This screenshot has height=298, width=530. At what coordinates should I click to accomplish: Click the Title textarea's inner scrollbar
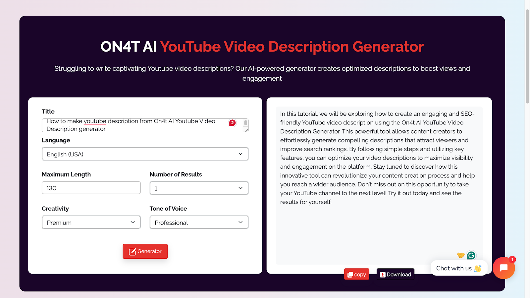point(245,123)
